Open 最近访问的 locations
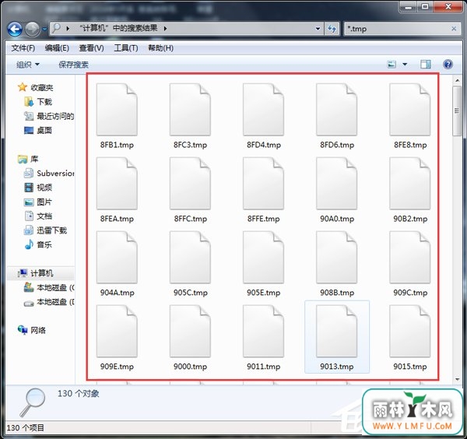467x439 pixels. (x=49, y=116)
